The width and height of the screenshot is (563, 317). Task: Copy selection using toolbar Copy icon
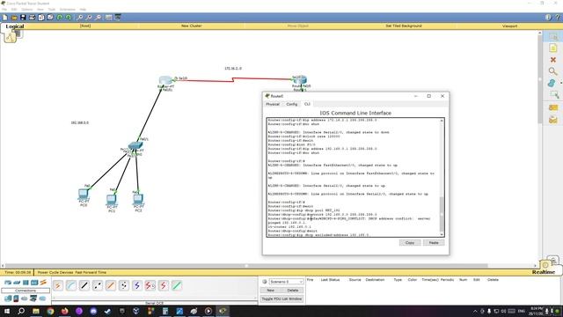[41, 18]
